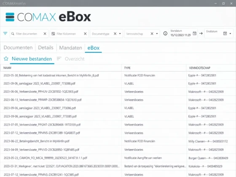Select file aanslagjaar 2023_VLABEL_230907_773088.pdf

coord(40,83)
